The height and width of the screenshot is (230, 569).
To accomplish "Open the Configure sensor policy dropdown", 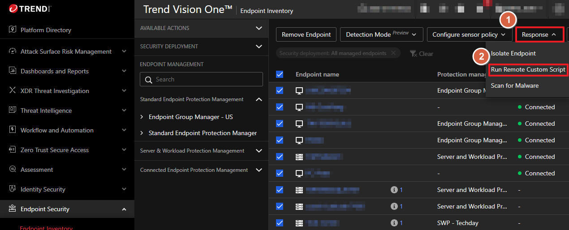I will coord(469,34).
